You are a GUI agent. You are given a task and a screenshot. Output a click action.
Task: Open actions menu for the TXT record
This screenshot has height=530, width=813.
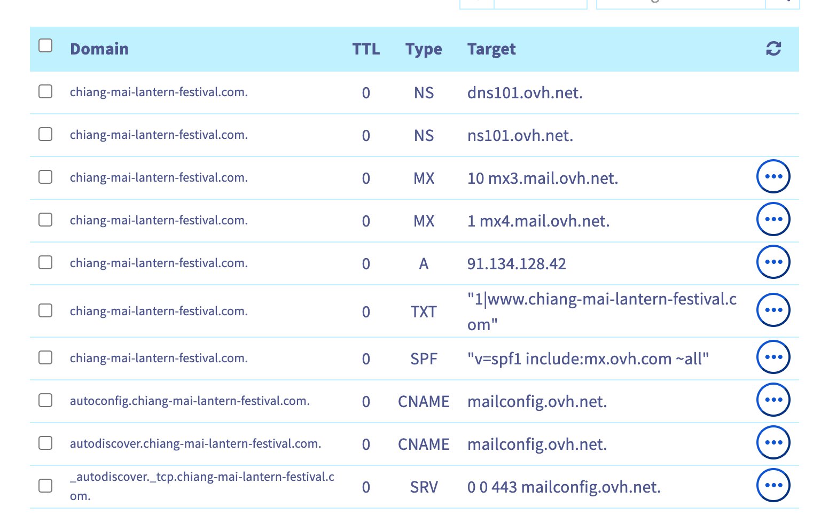pyautogui.click(x=773, y=310)
